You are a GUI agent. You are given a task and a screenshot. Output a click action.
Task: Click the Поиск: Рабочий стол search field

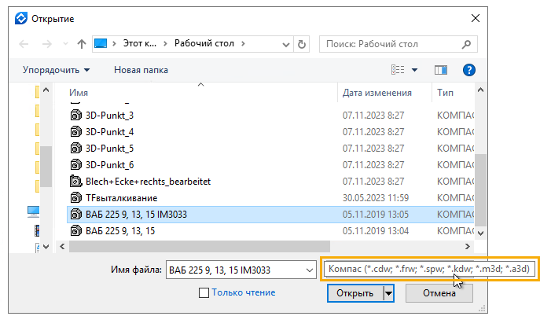[x=395, y=44]
